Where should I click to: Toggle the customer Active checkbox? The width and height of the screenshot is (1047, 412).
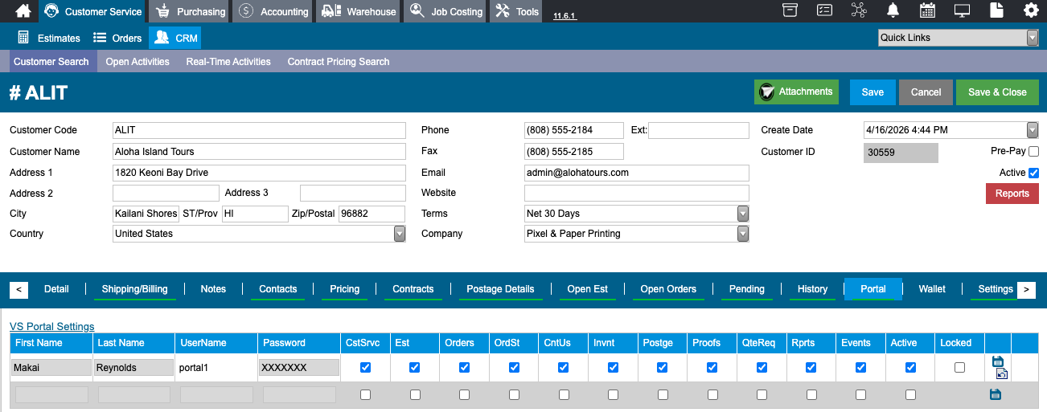1033,173
